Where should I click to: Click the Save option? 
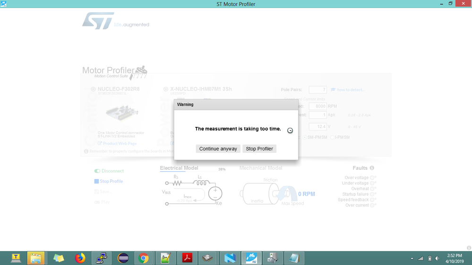tap(103, 191)
